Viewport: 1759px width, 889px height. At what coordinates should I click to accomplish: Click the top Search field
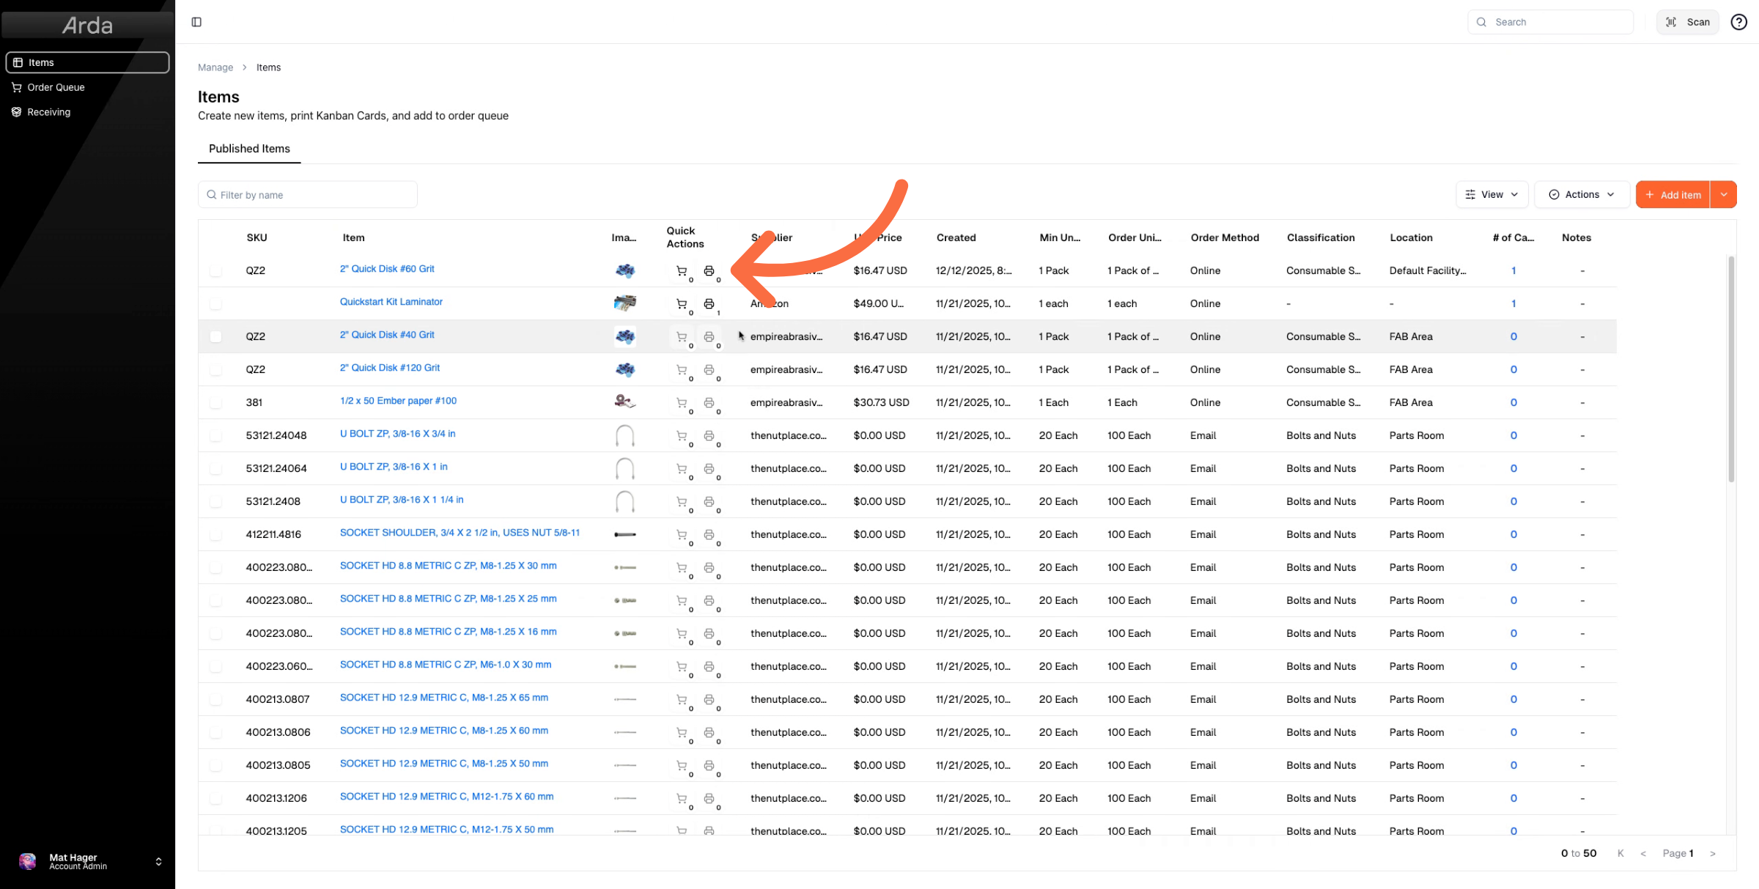(1550, 22)
